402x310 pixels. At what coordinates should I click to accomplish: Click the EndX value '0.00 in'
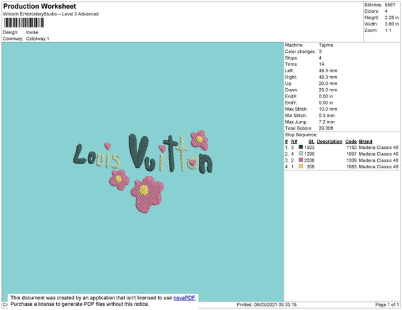pos(326,96)
